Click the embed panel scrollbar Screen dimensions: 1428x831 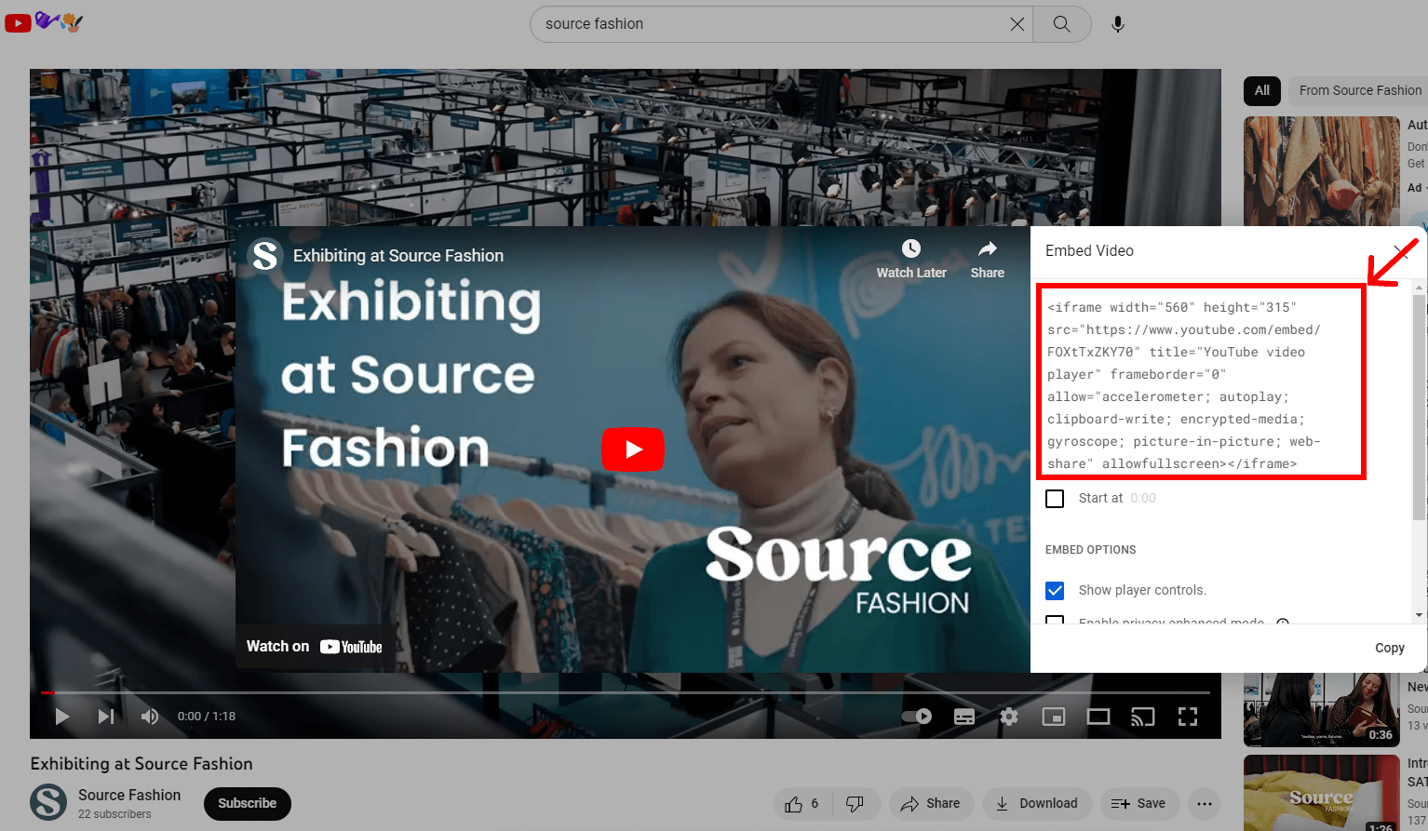1419,407
